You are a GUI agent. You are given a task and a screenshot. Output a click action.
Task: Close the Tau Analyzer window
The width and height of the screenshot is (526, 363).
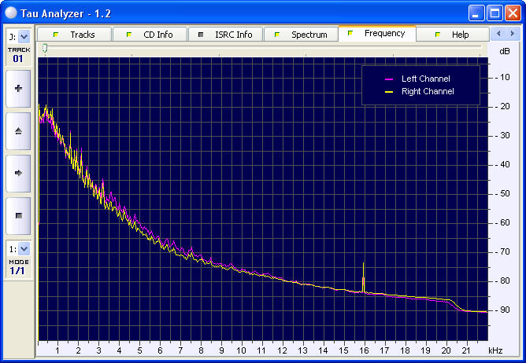coord(513,13)
